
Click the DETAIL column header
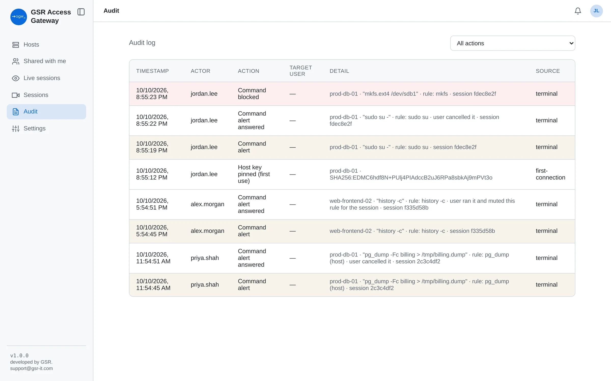coord(339,71)
